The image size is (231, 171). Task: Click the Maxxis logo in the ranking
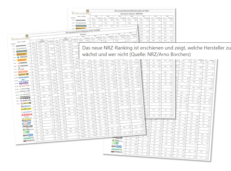click(23, 71)
